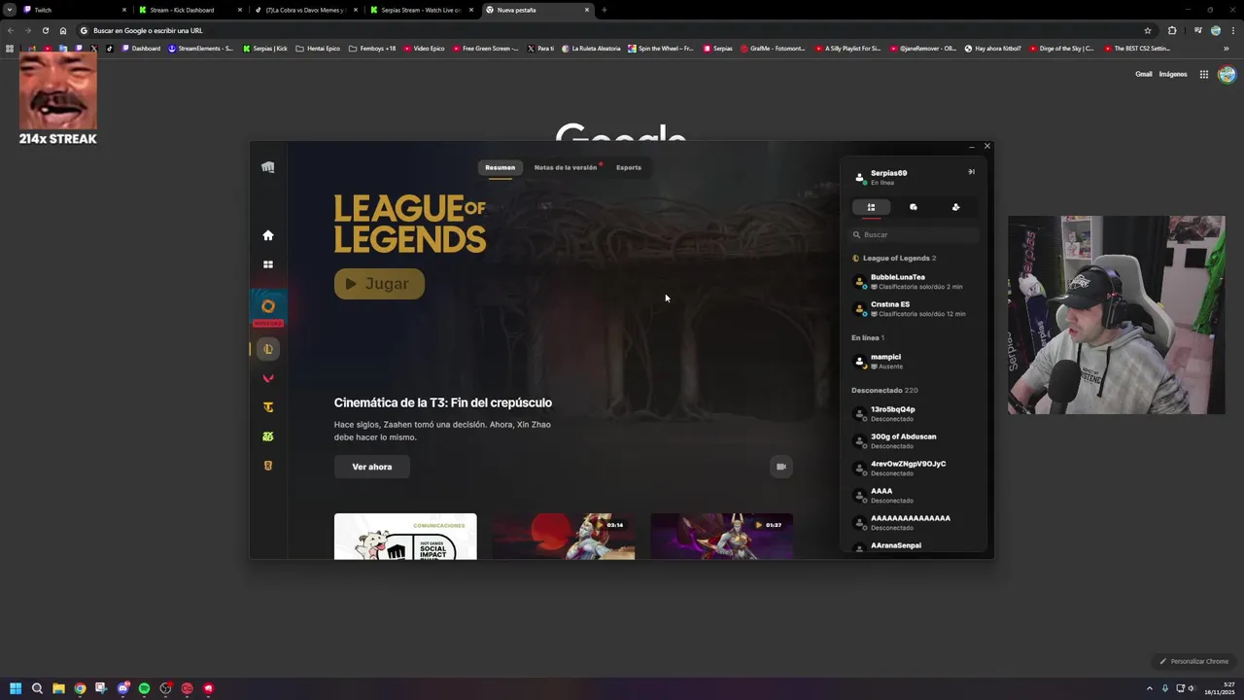Image resolution: width=1244 pixels, height=700 pixels.
Task: Select offline friend 13ro5bqQ4p
Action: tap(914, 414)
